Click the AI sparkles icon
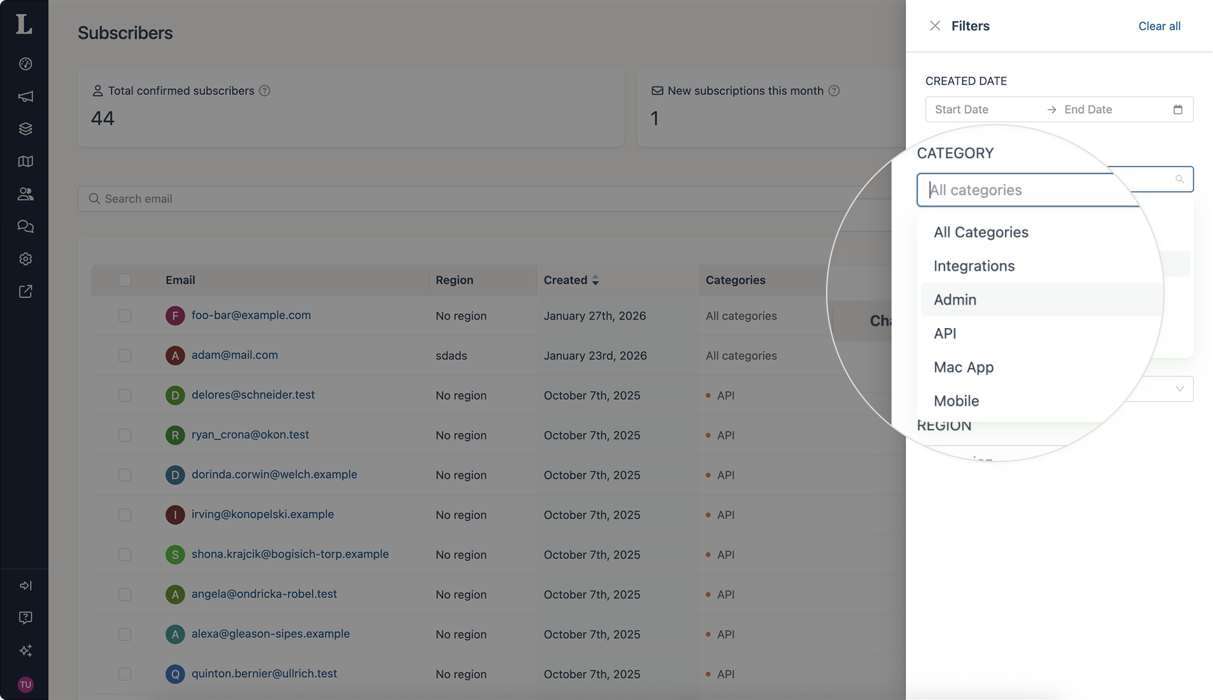This screenshot has width=1213, height=700. click(25, 650)
